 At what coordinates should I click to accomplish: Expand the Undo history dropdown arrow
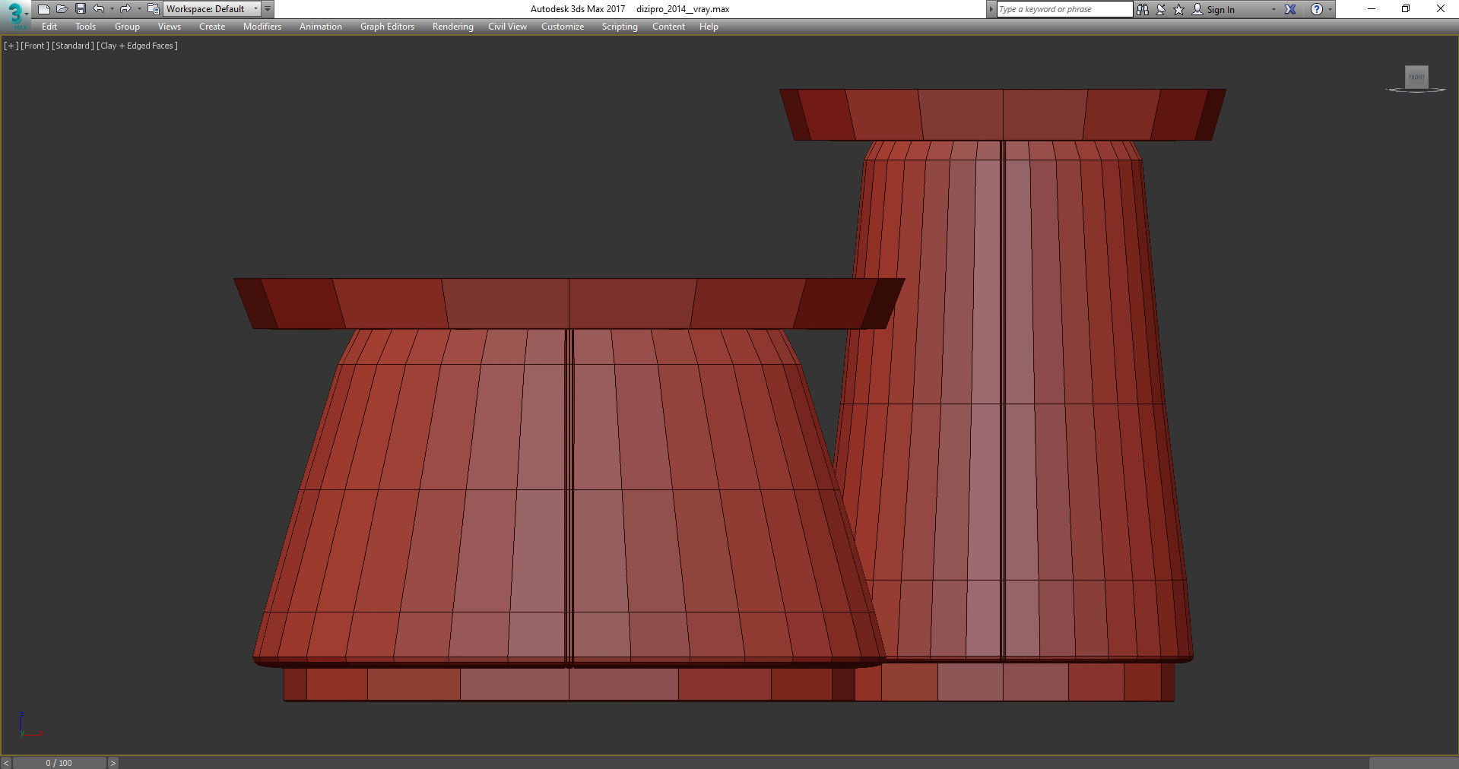click(x=112, y=9)
